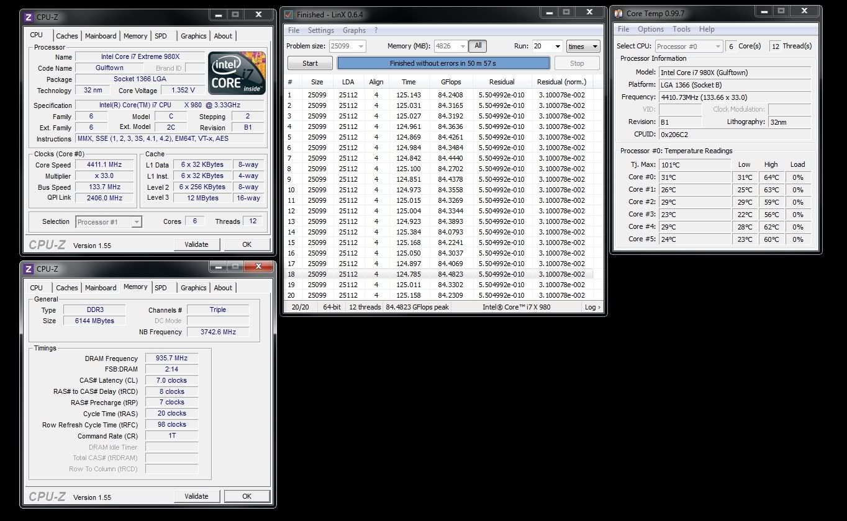Click the Level 3 cache value 12 MBytes
This screenshot has width=847, height=521.
coord(203,198)
